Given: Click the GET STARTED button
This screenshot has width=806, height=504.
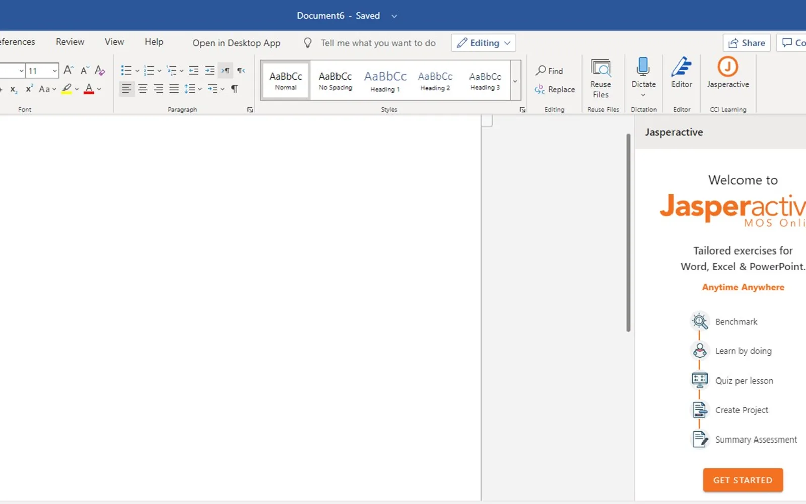Looking at the screenshot, I should (743, 480).
